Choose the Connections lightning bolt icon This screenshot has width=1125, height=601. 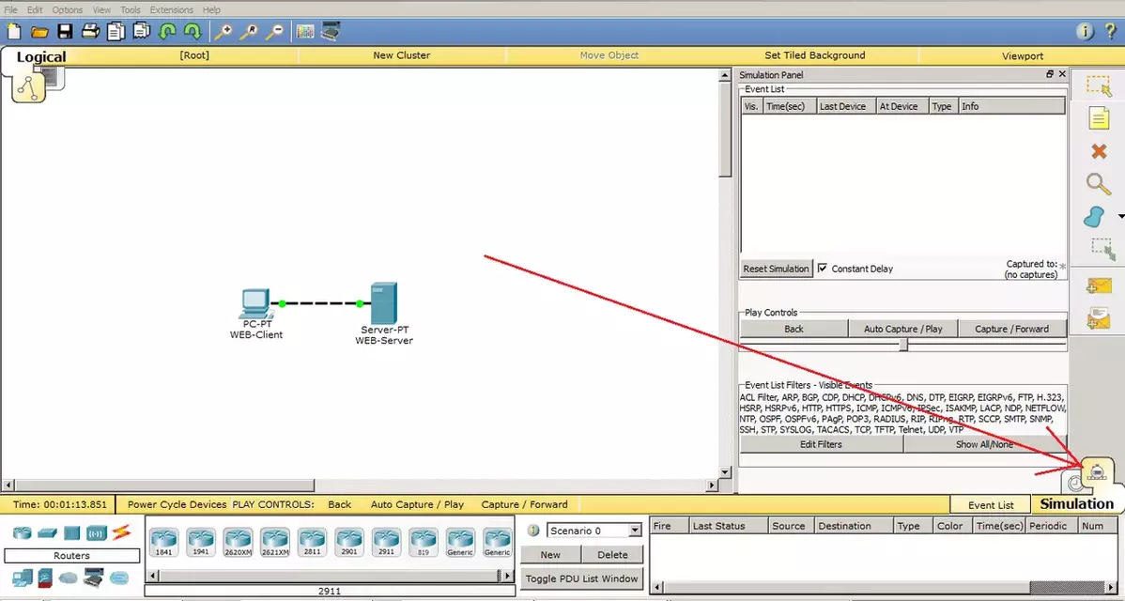(x=121, y=532)
